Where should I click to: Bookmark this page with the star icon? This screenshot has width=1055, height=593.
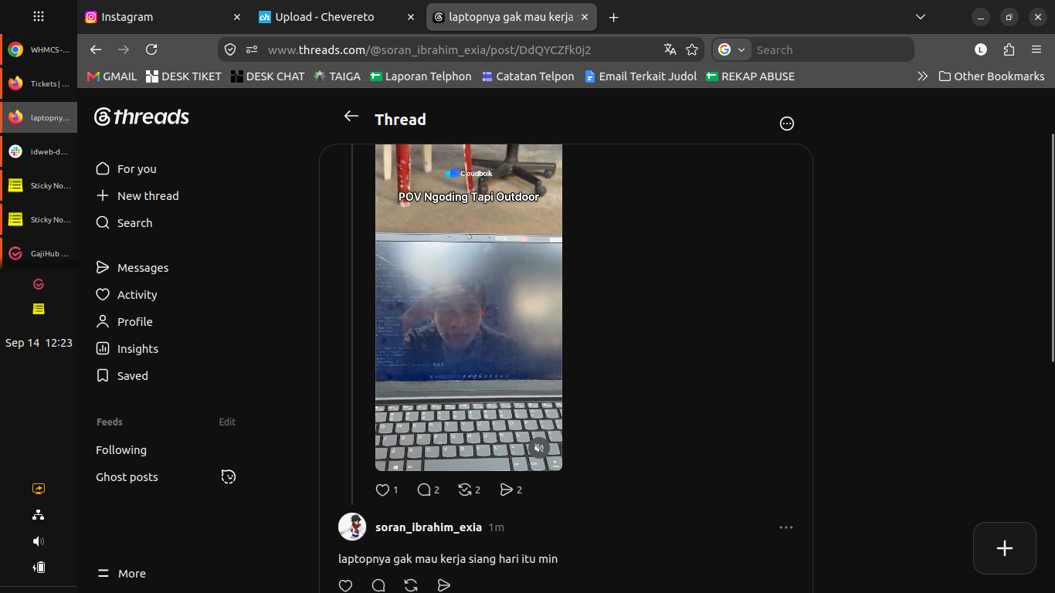tap(692, 49)
